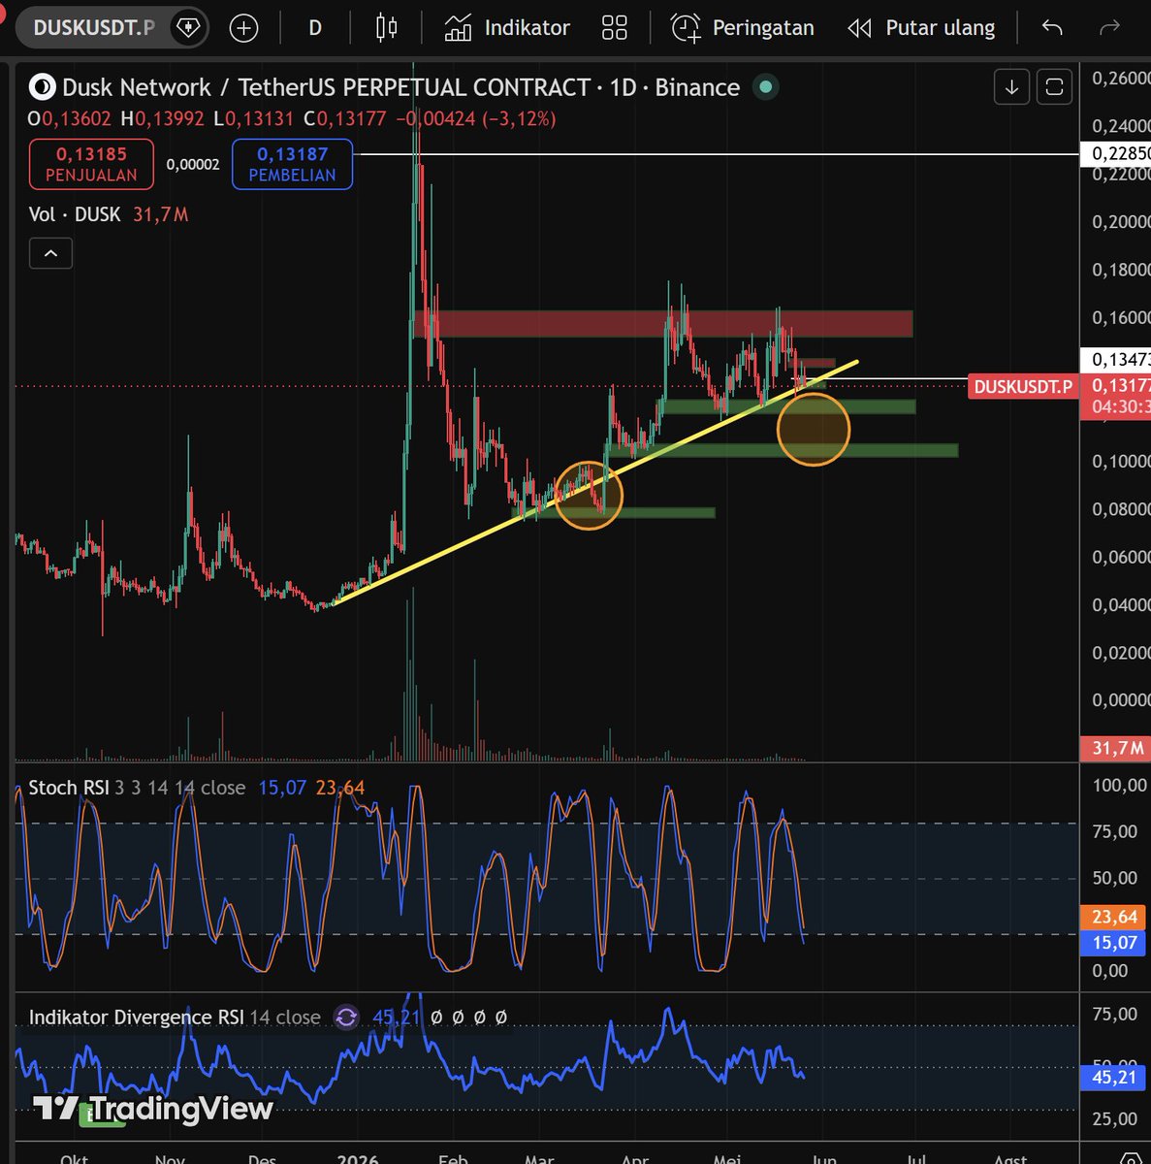Start bar replay with Putar ulang
The width and height of the screenshot is (1151, 1164).
coord(921,28)
